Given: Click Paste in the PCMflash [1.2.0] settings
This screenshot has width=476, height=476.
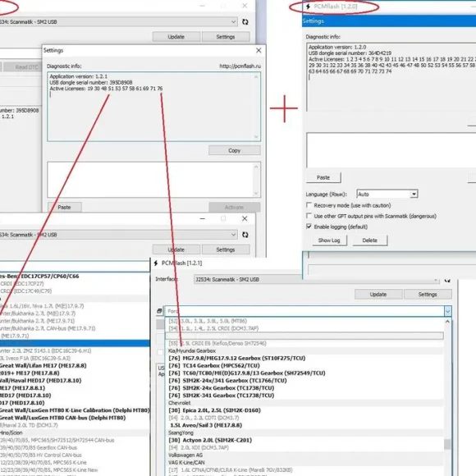Looking at the screenshot, I should [x=323, y=177].
